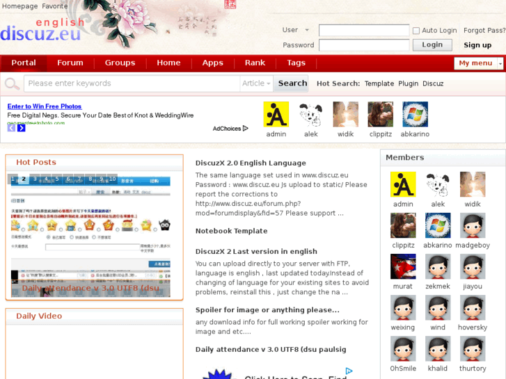506x379 pixels.
Task: Open Spoiler for image or anything article
Action: (267, 309)
